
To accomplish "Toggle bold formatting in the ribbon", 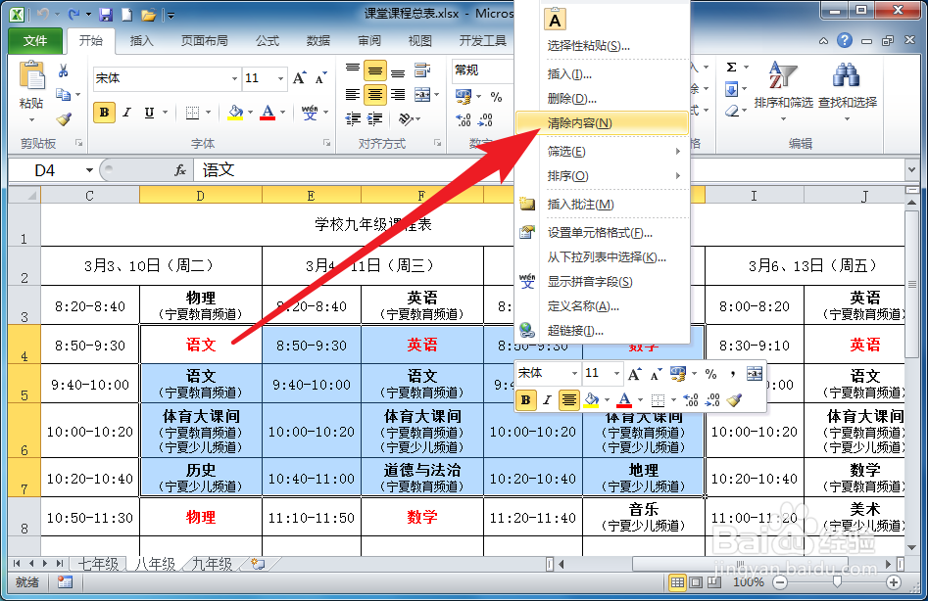I will click(x=103, y=111).
